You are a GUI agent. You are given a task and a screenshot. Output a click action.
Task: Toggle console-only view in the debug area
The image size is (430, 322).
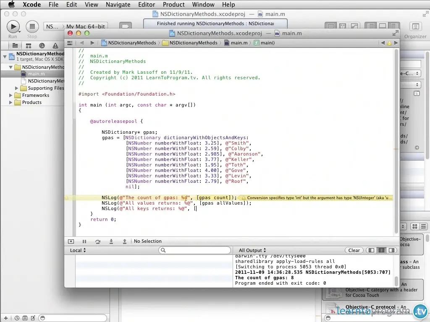coord(391,250)
